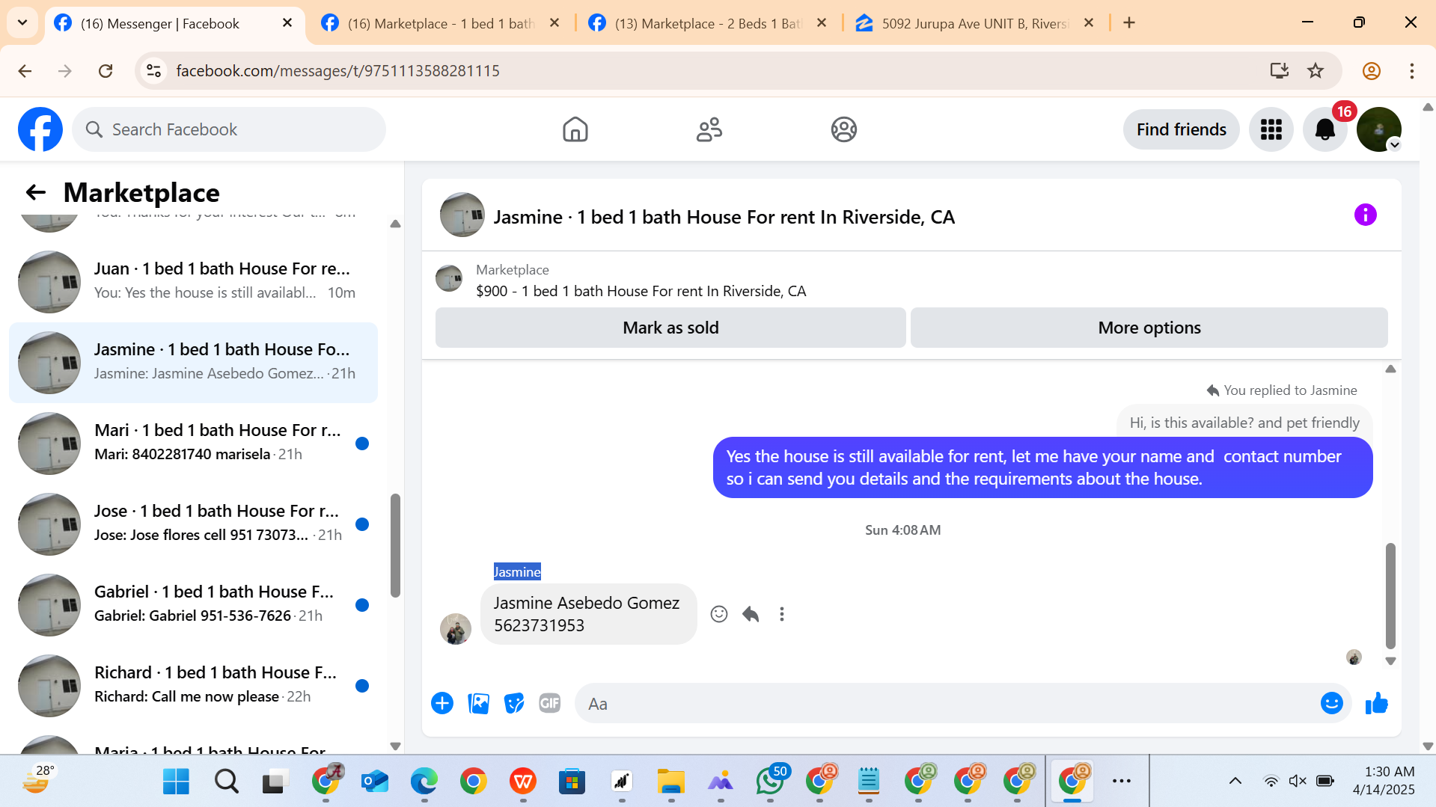
Task: Click the conversation list scrollbar thumb
Action: coord(395,545)
